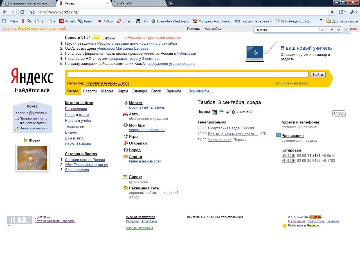Click the Яндекс logo
The image size is (360, 268).
(32, 77)
